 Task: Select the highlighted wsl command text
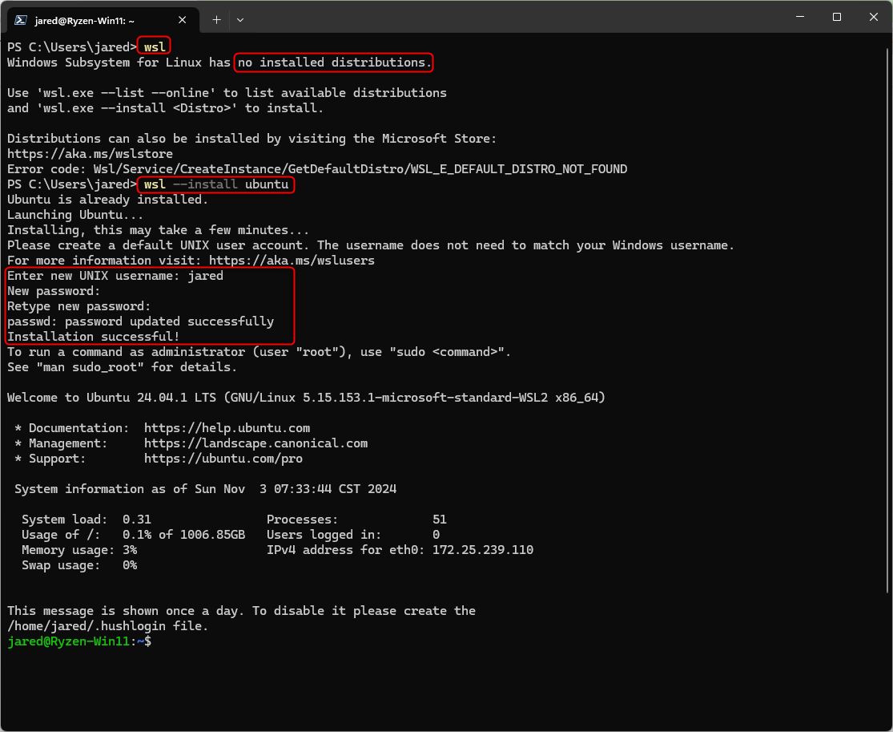pyautogui.click(x=154, y=46)
